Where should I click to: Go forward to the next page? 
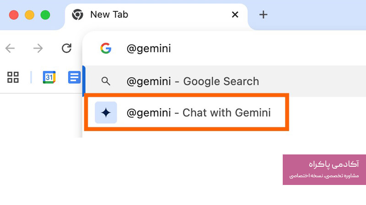pyautogui.click(x=38, y=48)
